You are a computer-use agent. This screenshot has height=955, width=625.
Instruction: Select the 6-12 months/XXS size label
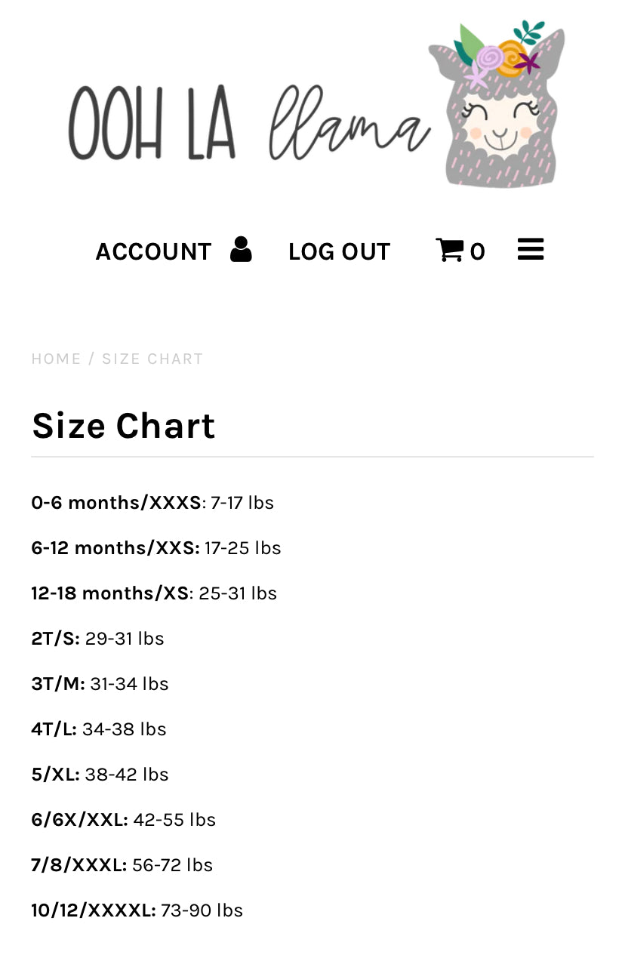click(x=115, y=548)
